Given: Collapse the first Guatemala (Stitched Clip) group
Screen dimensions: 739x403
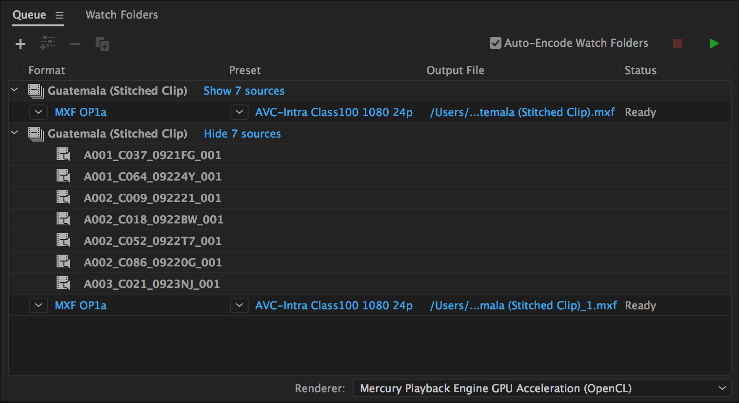Looking at the screenshot, I should 14,90.
